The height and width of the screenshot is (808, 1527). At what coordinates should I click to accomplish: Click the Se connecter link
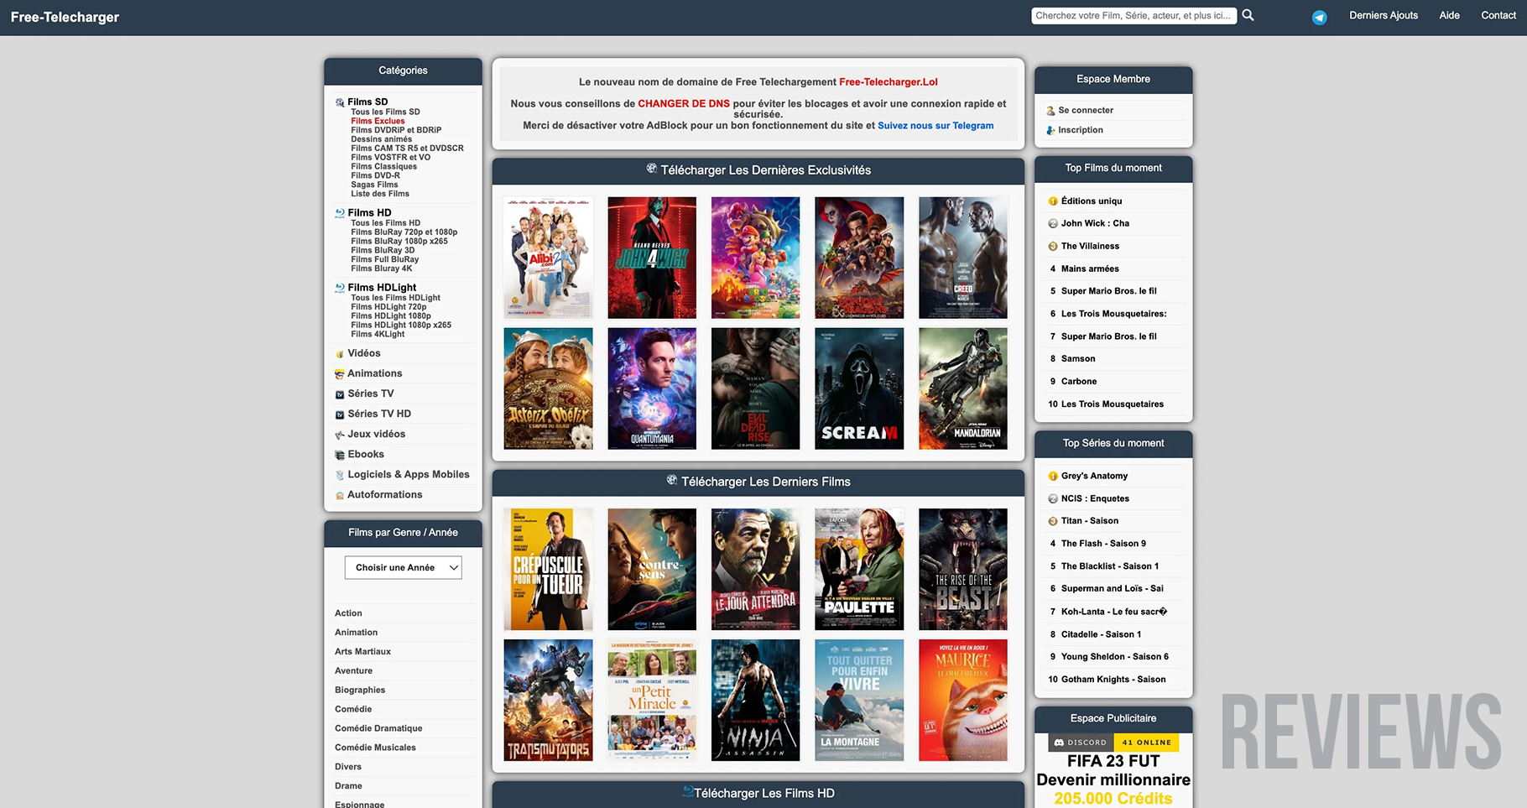(1086, 111)
